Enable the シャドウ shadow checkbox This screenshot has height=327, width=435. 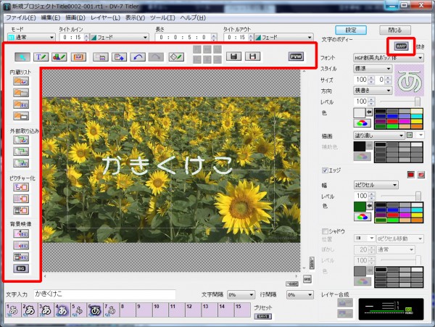coord(324,231)
